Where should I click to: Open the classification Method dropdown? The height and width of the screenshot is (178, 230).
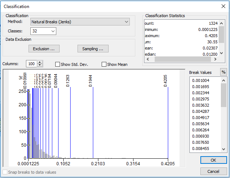[x=80, y=22]
